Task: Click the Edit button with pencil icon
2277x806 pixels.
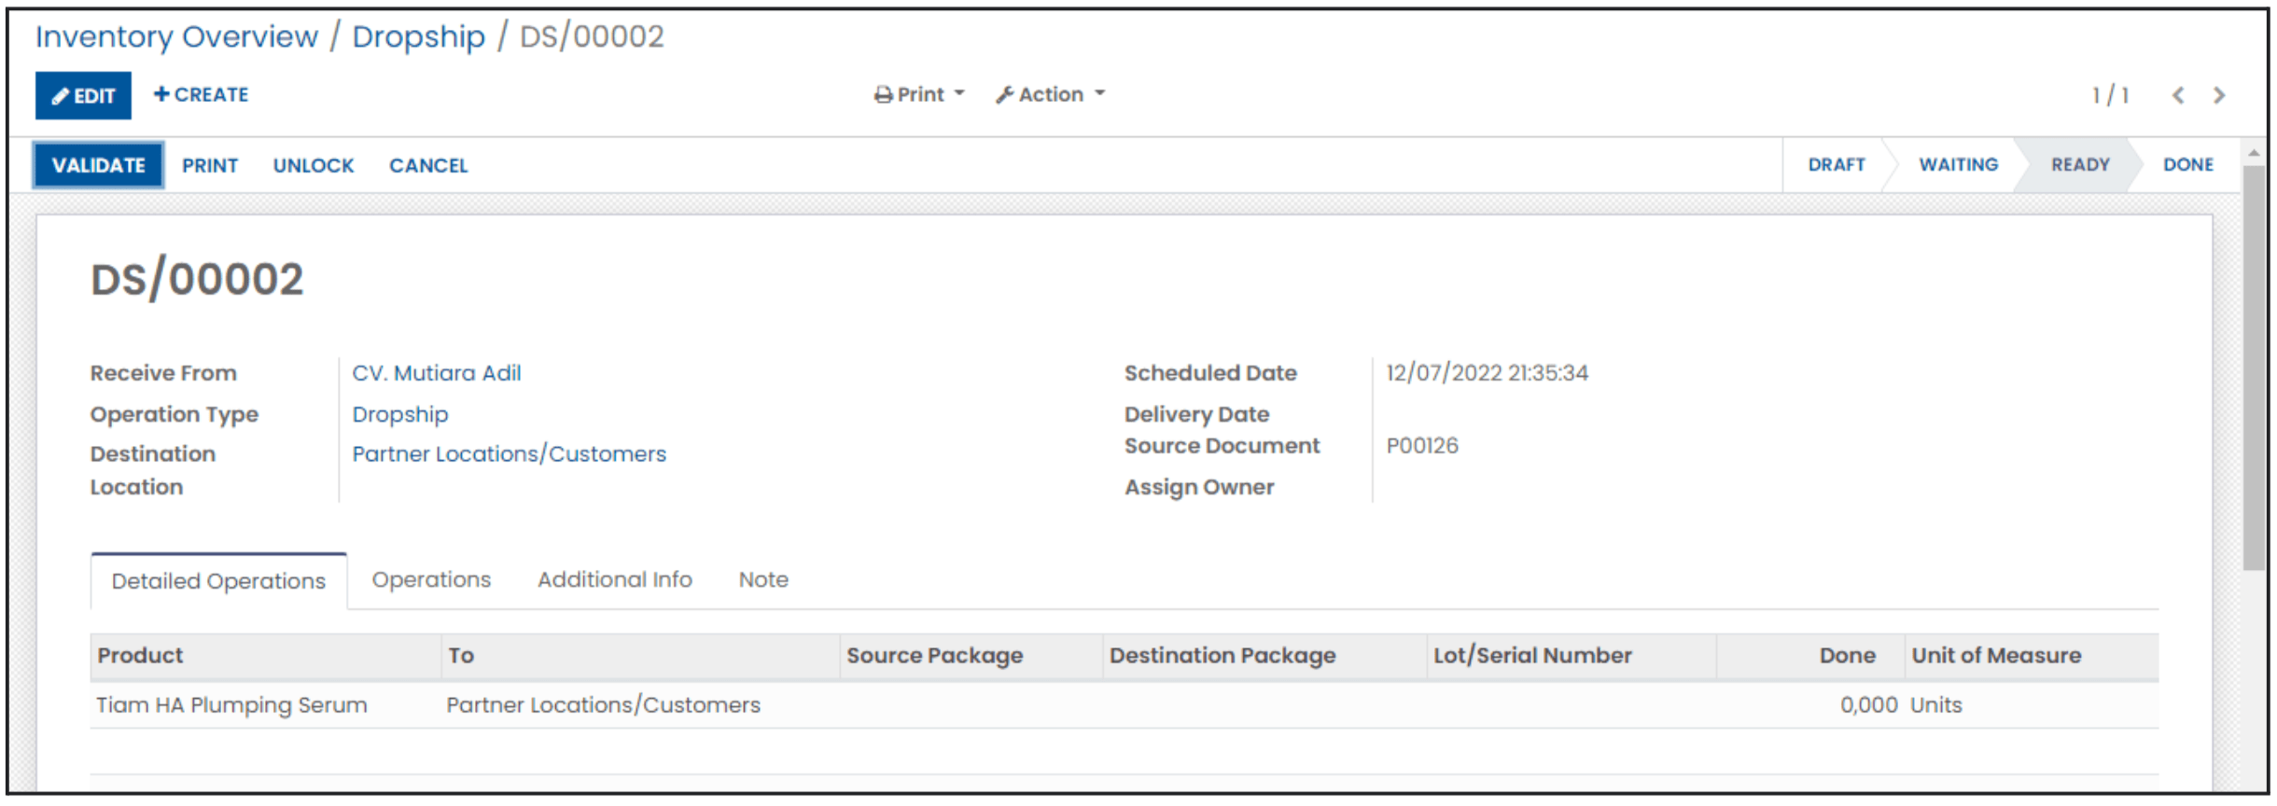Action: tap(83, 95)
